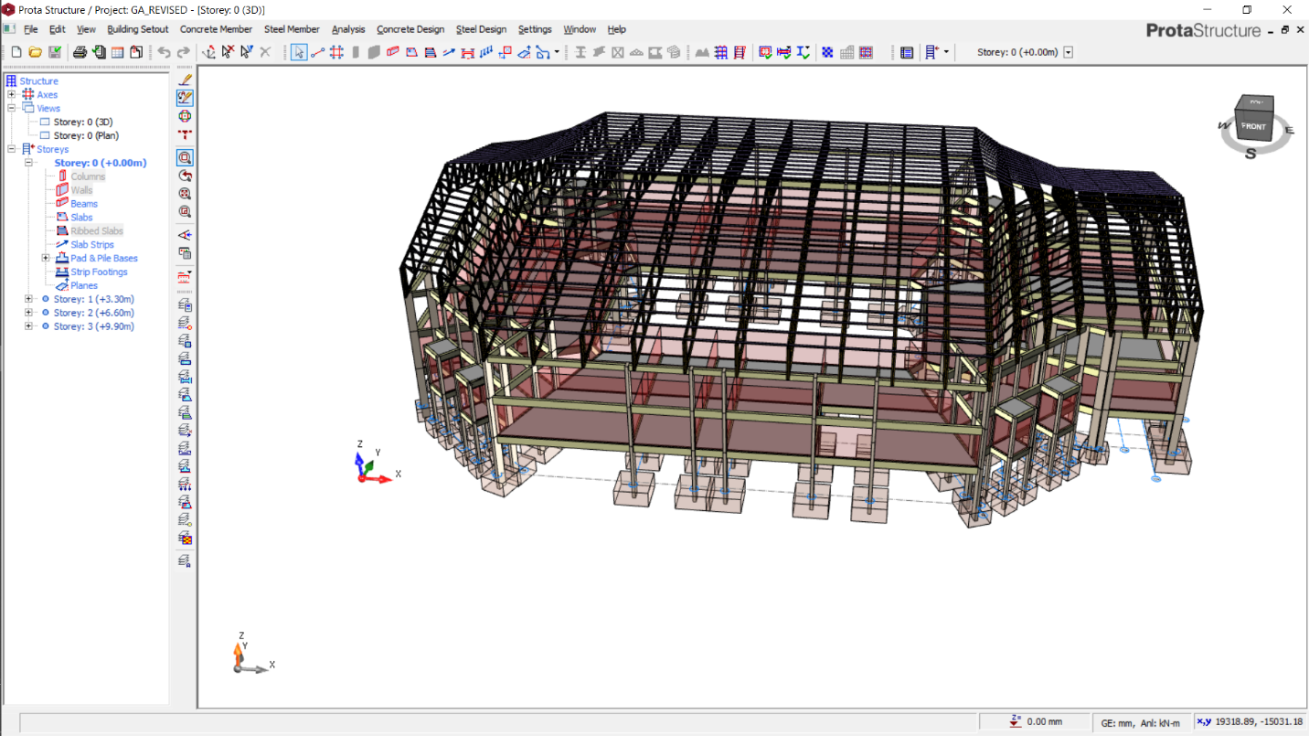Click the red T-shaped snap icon
Image resolution: width=1309 pixels, height=736 pixels.
185,134
